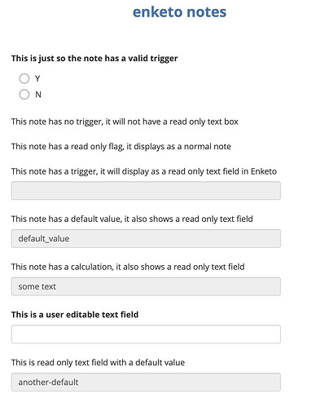
Task: Click 'This is a user editable text field' label
Action: point(75,315)
